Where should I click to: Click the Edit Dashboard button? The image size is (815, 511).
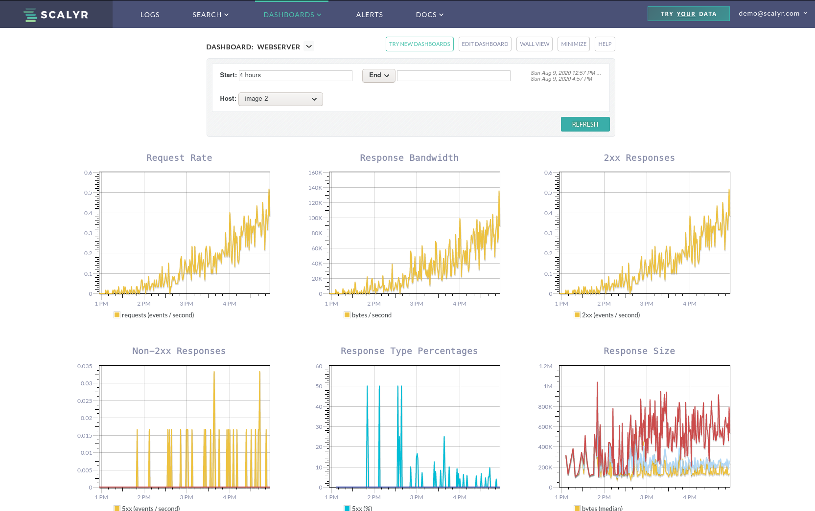485,44
